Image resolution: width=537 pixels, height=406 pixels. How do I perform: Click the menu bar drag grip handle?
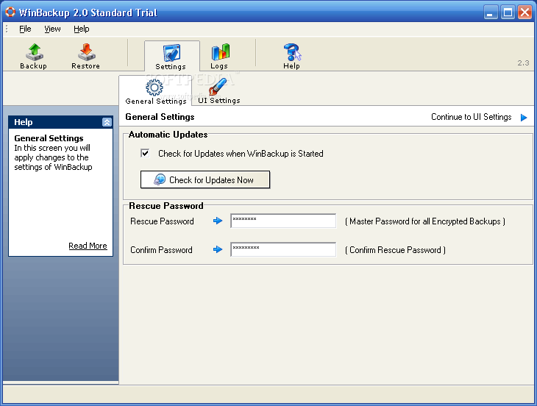7,29
